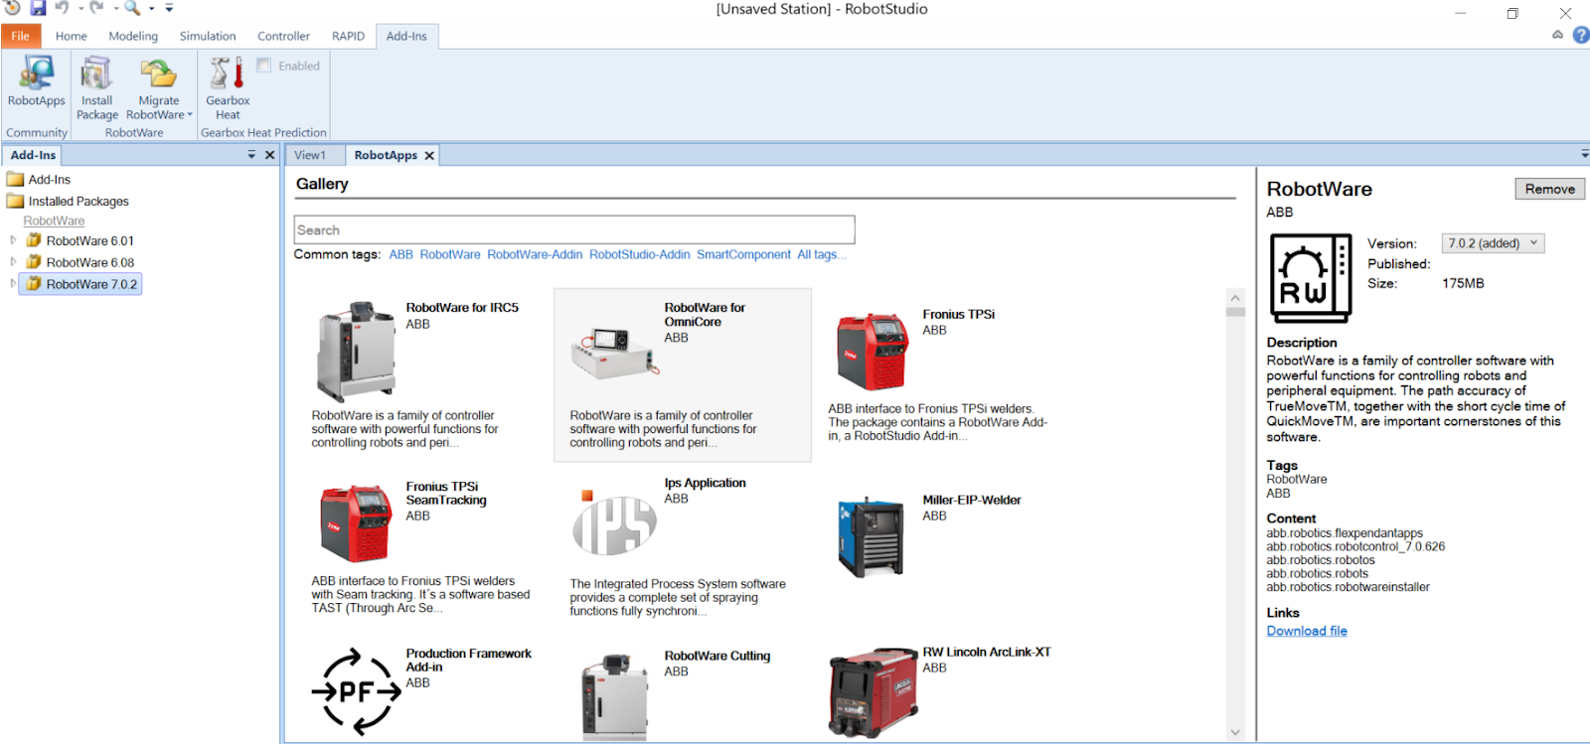Open the RobotWare Cutting thumbnail
The image size is (1590, 744).
pos(614,696)
